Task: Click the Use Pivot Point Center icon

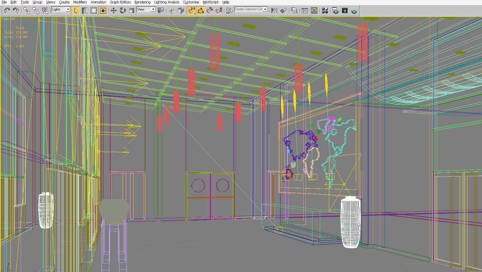Action: 161,10
